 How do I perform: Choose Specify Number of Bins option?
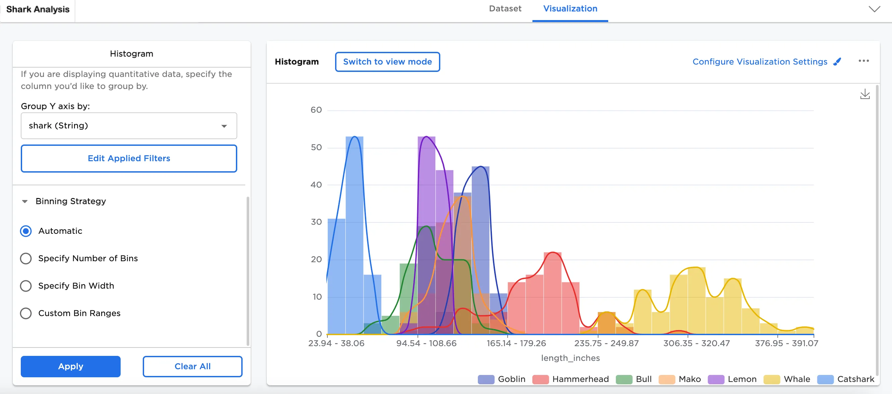pos(25,258)
